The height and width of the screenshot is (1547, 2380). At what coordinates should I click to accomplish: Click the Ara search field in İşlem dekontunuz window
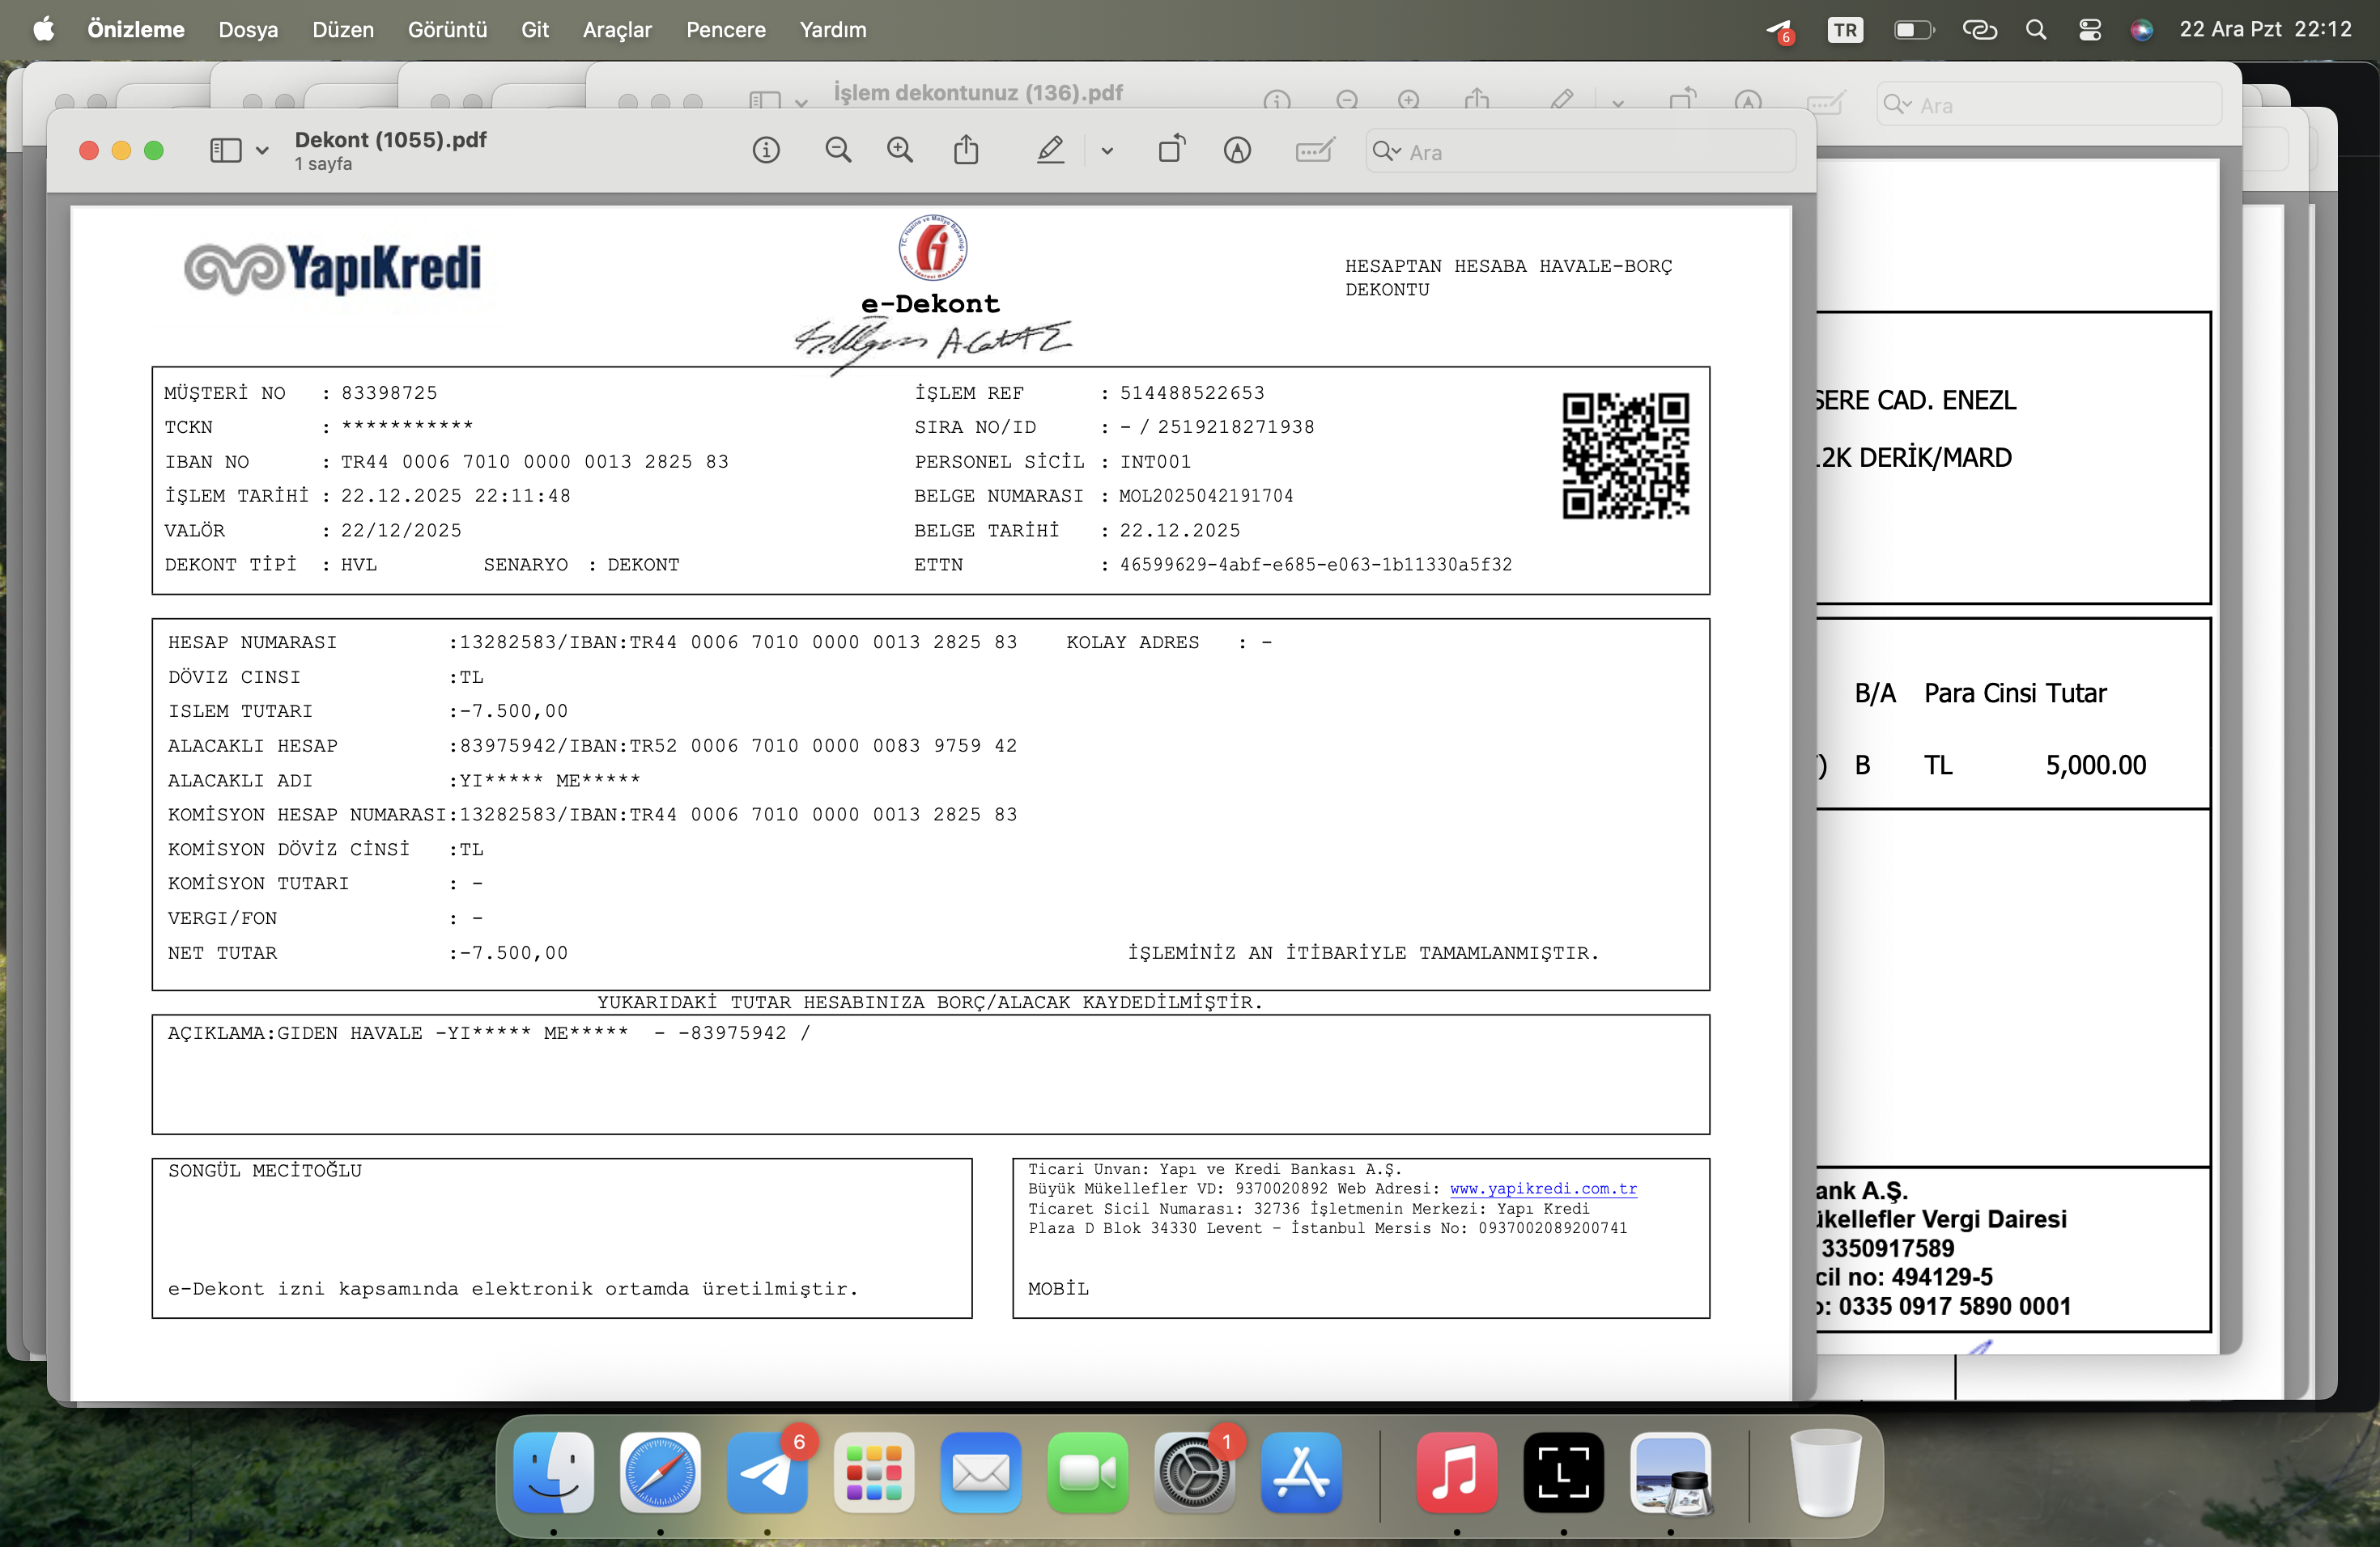pyautogui.click(x=2049, y=105)
